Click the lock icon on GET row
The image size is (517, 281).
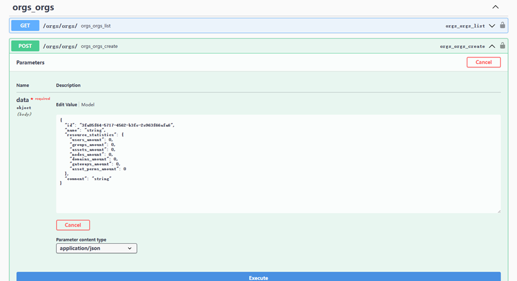(x=503, y=26)
